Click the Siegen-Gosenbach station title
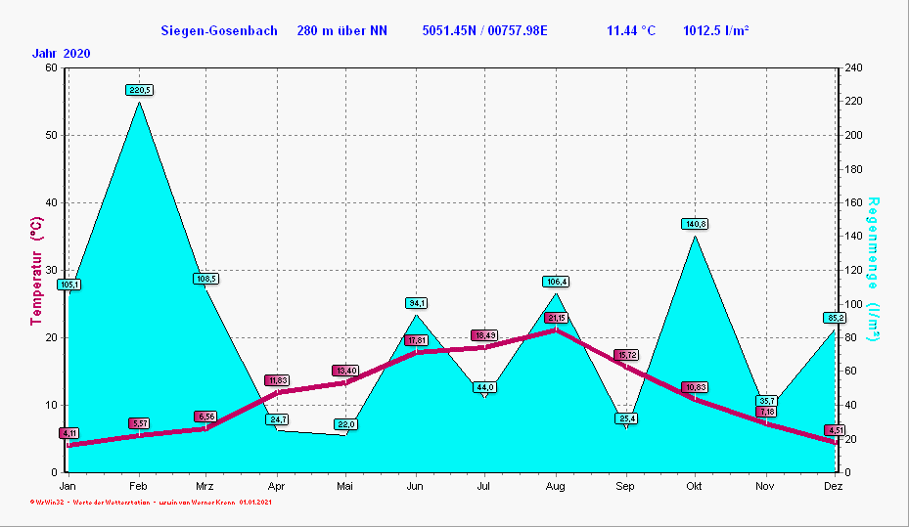909x527 pixels. (x=220, y=30)
